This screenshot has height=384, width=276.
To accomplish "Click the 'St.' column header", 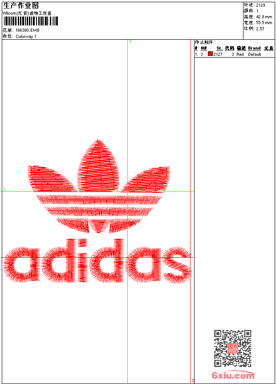I will click(219, 48).
